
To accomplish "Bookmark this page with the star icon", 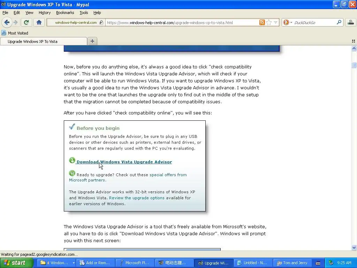I will (269, 22).
